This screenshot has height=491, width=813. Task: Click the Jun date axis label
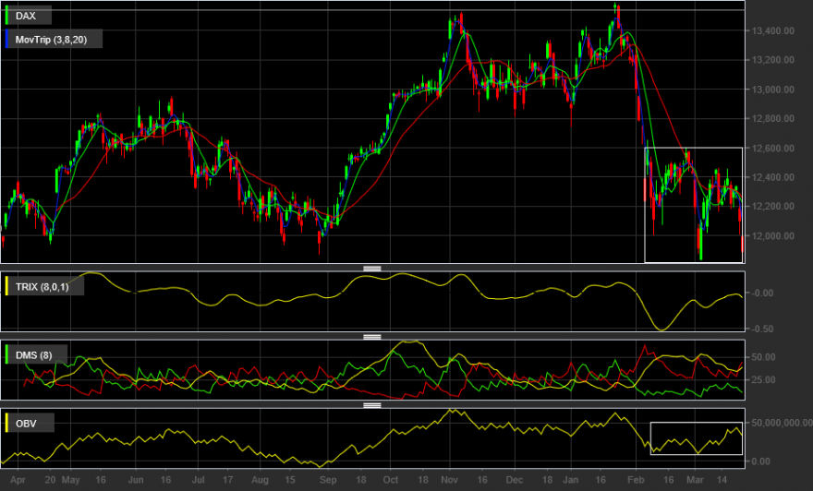[x=136, y=480]
